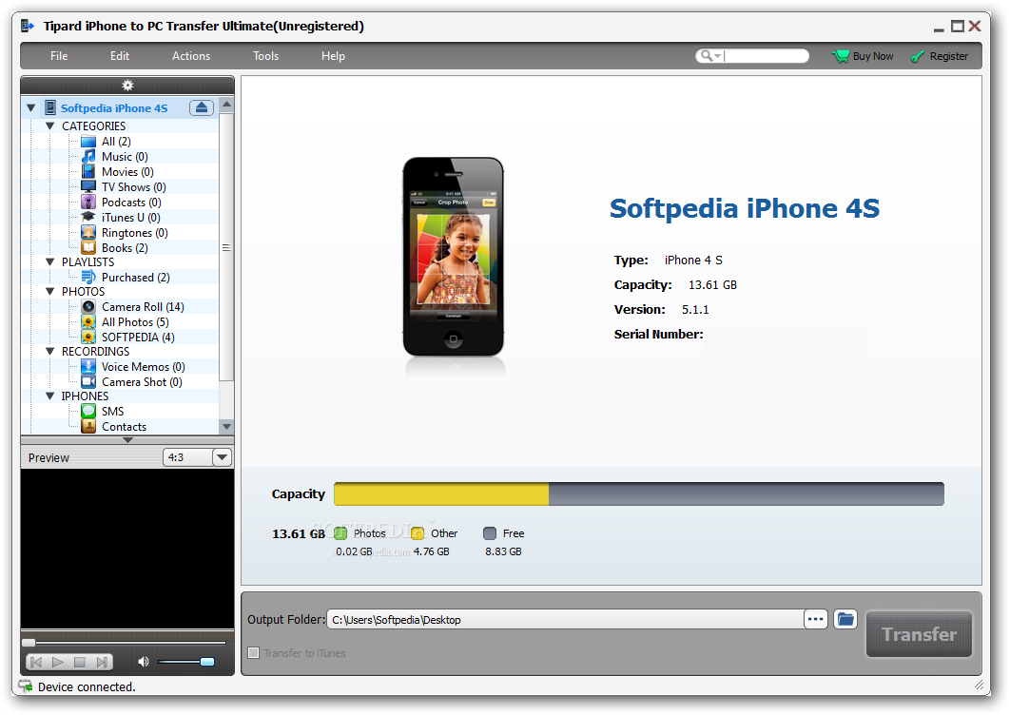The height and width of the screenshot is (715, 1010).
Task: Click the SOFTPEDIA album icon
Action: 88,337
